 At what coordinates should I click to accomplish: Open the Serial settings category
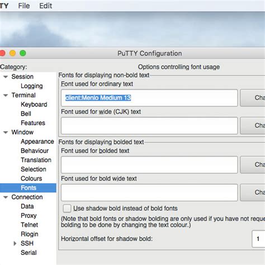[29, 253]
